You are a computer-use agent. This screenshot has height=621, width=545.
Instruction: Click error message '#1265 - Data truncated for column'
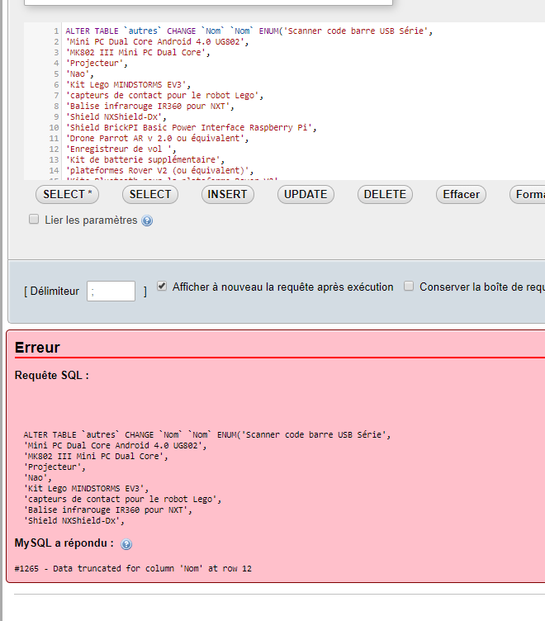[133, 569]
